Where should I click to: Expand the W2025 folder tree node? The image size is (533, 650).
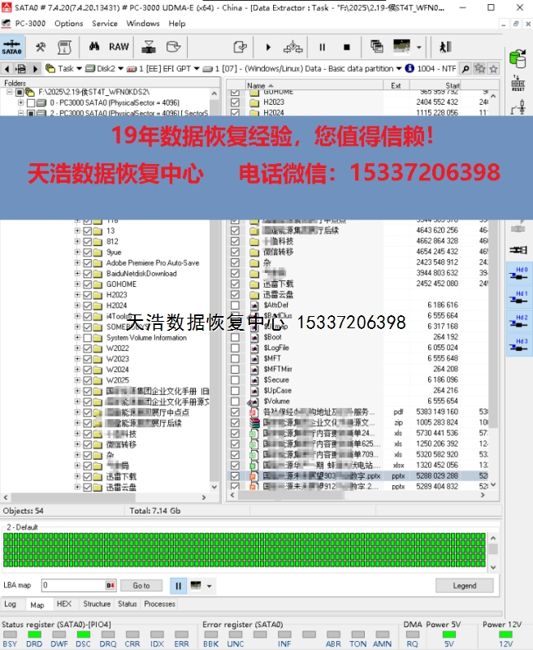click(78, 379)
